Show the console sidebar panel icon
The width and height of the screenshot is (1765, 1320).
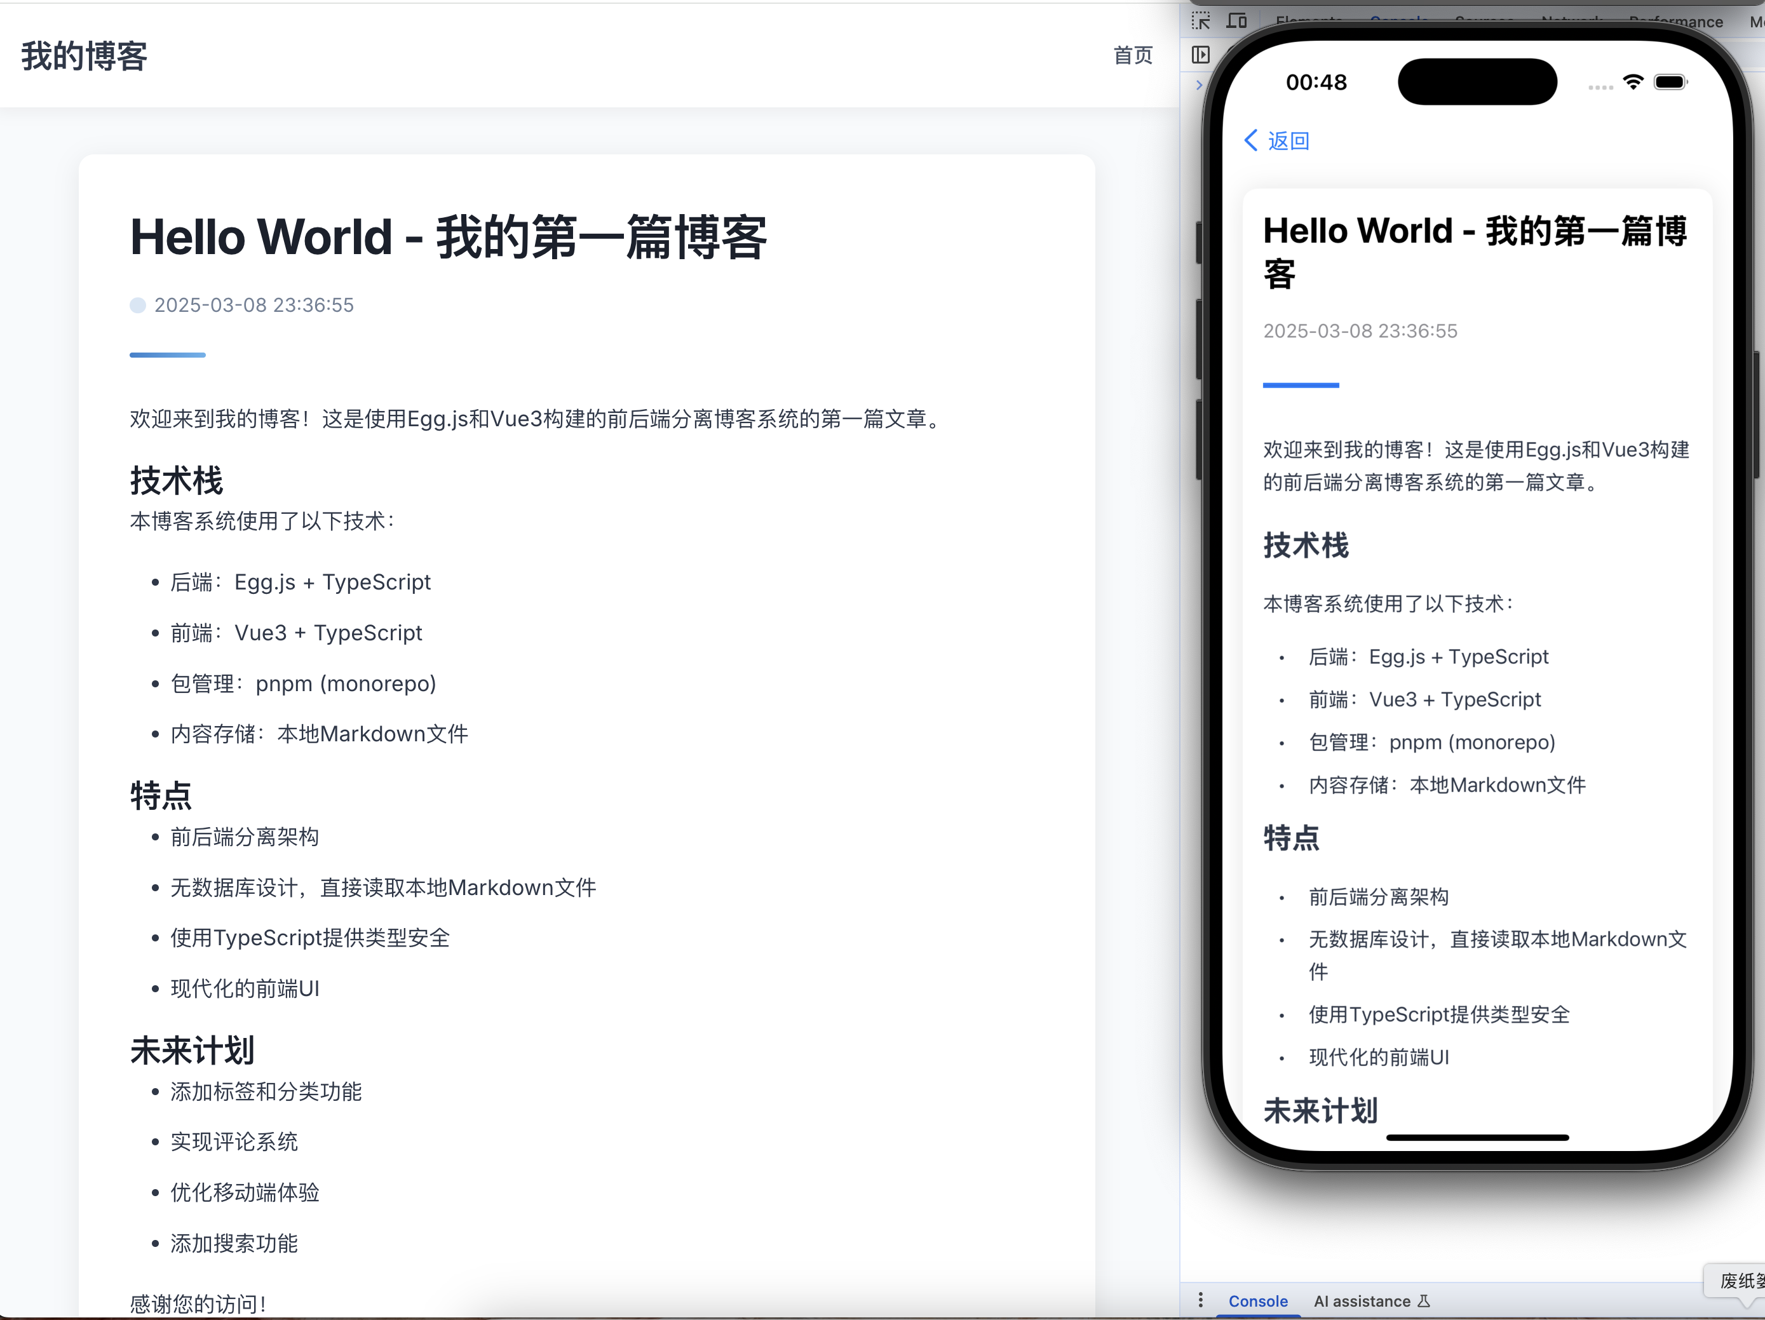pyautogui.click(x=1201, y=54)
